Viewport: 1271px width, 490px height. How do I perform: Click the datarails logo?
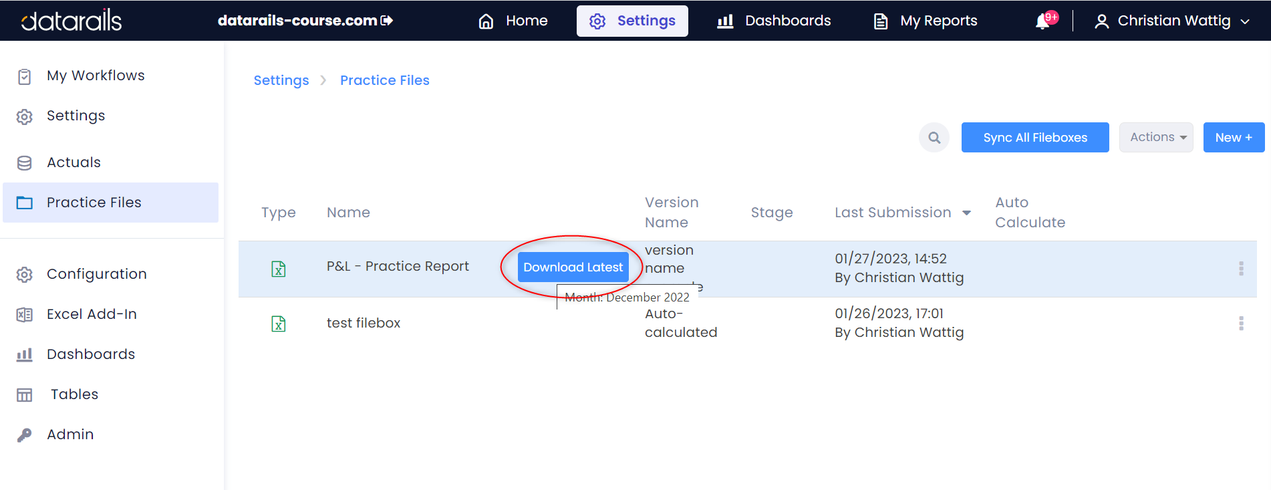pos(72,21)
